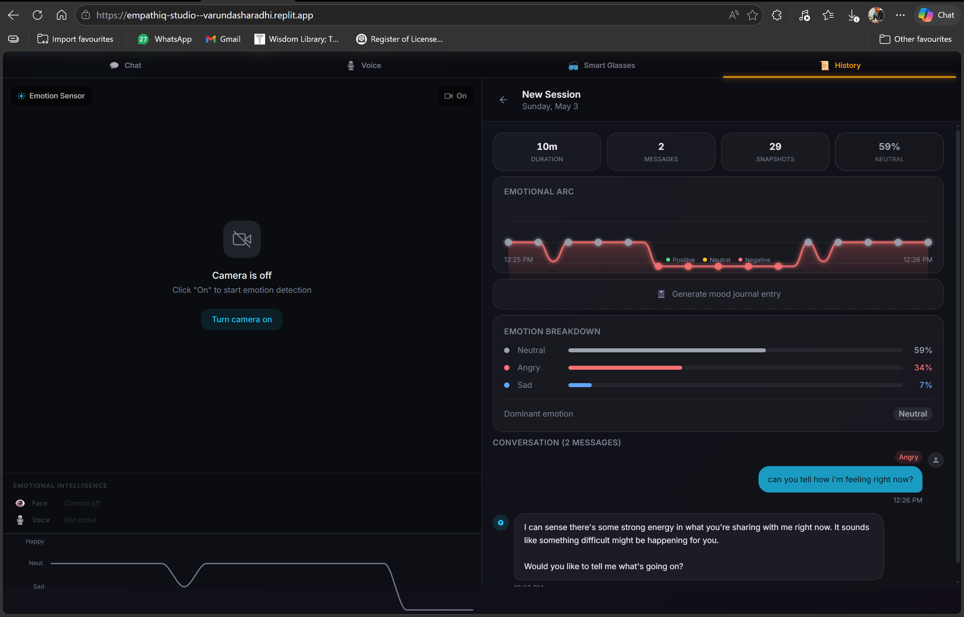The height and width of the screenshot is (617, 964).
Task: Open browser downloads icon
Action: pyautogui.click(x=853, y=15)
